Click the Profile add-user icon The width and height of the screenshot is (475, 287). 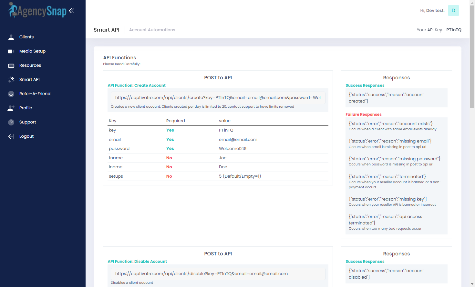[x=11, y=108]
